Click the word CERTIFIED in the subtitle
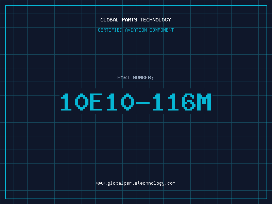 click(110, 30)
